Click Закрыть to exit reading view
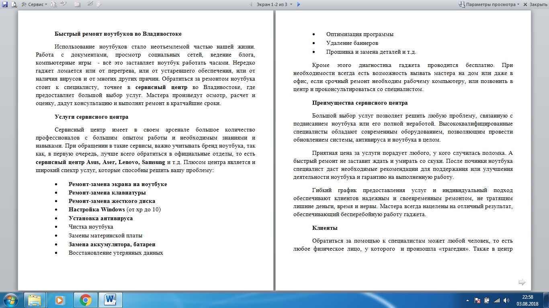Screen dimensions: 549x308 click(x=535, y=4)
